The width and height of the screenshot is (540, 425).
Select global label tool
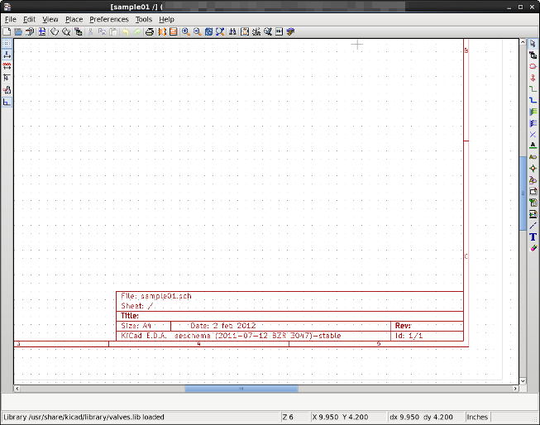[x=533, y=157]
